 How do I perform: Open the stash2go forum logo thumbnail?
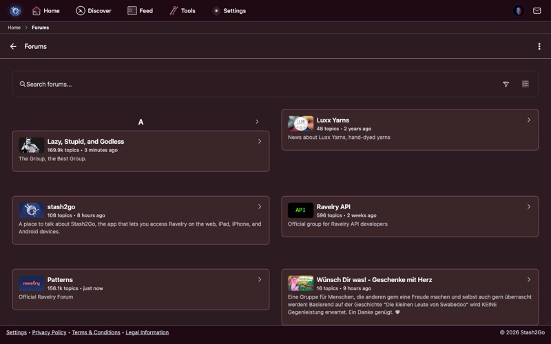tap(31, 211)
